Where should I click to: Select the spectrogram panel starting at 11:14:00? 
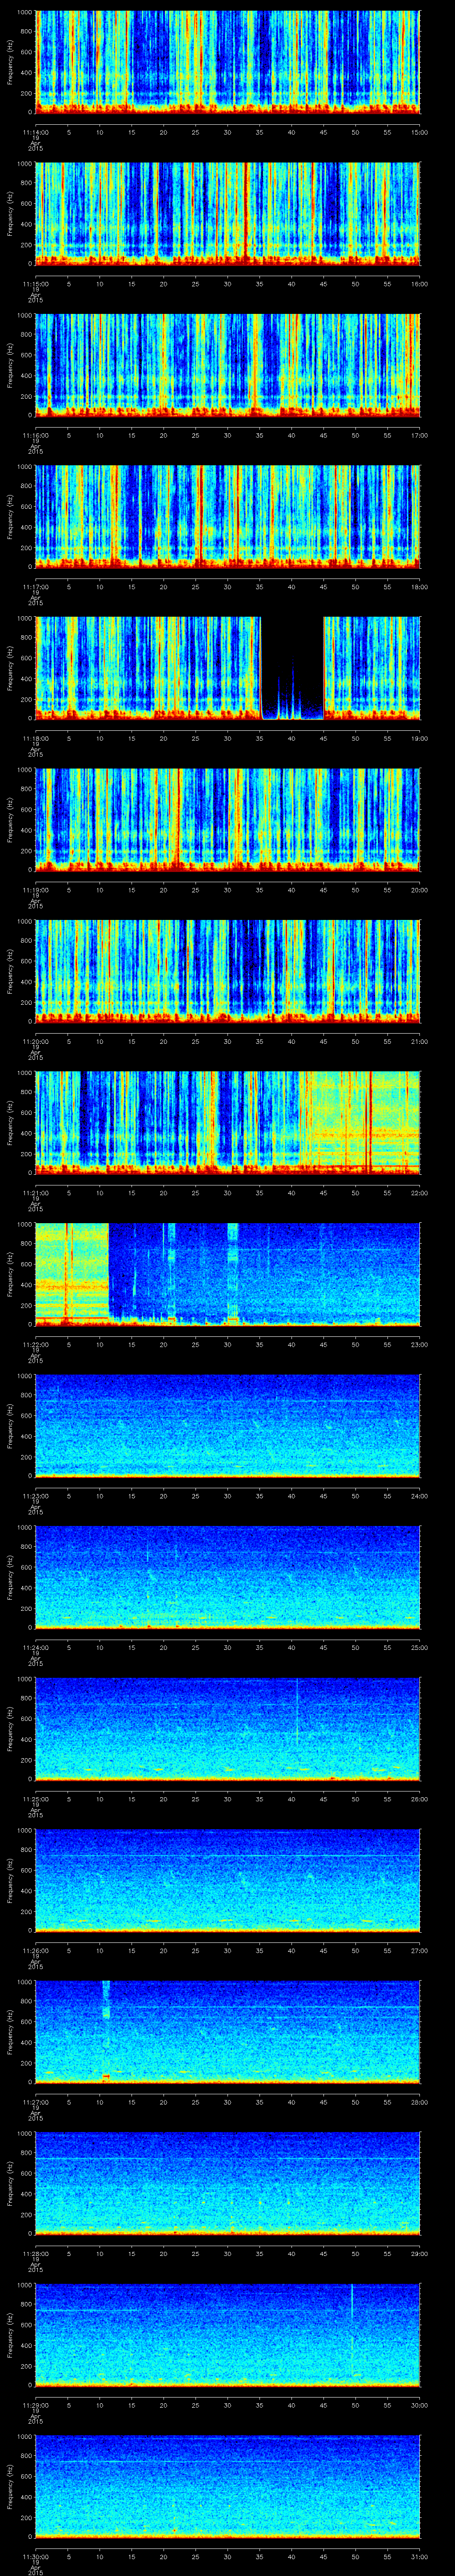(228, 62)
